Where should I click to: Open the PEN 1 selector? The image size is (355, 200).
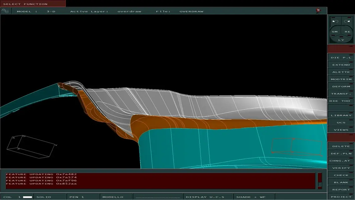pyautogui.click(x=83, y=197)
